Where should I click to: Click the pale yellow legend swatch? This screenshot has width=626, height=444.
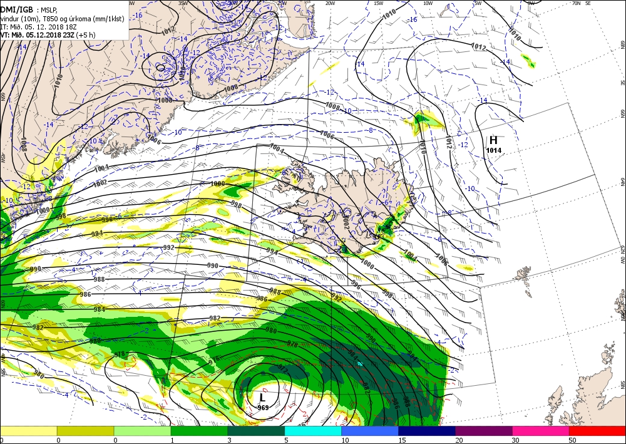coord(28,431)
